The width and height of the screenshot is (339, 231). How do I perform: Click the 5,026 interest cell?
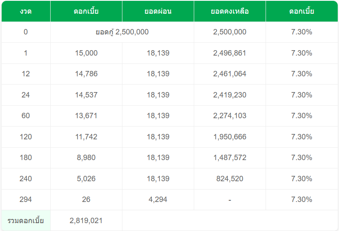(86, 179)
